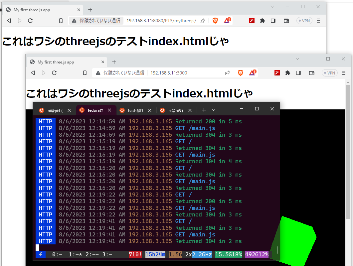Open the back window dropdown chevron

click(x=272, y=7)
